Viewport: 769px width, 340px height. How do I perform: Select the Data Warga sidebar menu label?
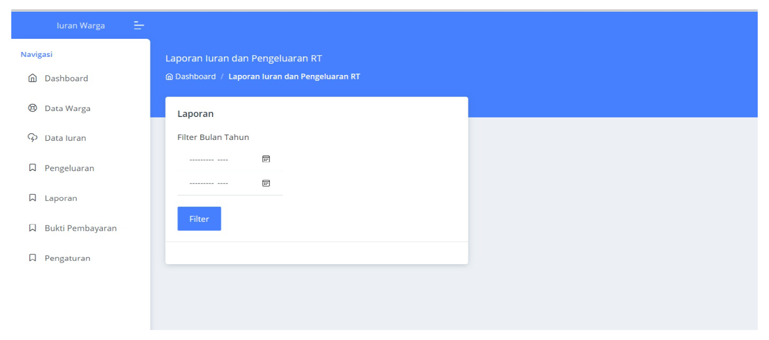click(68, 108)
